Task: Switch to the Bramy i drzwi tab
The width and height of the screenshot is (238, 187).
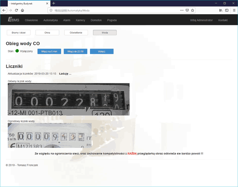Action: pyautogui.click(x=17, y=33)
